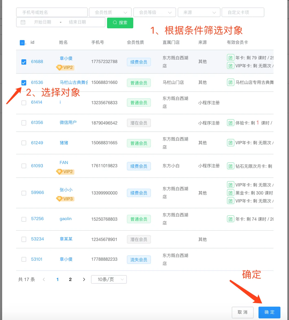Go to next page using right arrow

pyautogui.click(x=84, y=279)
